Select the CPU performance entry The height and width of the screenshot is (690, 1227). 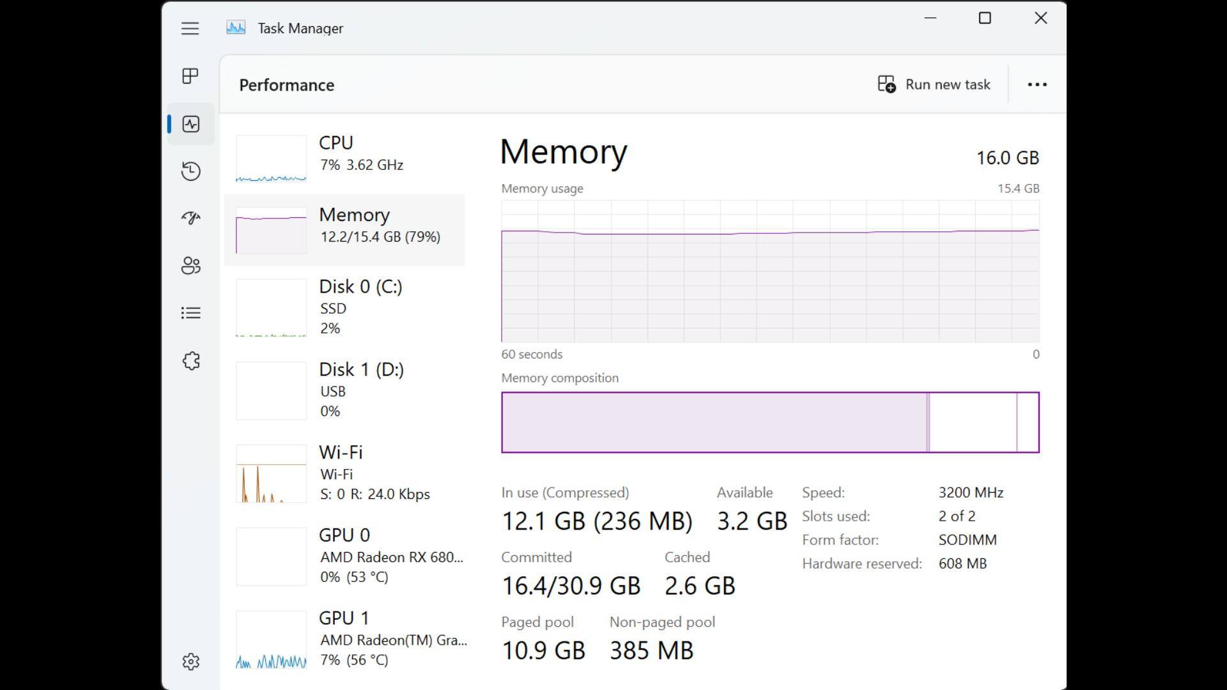[x=345, y=158]
